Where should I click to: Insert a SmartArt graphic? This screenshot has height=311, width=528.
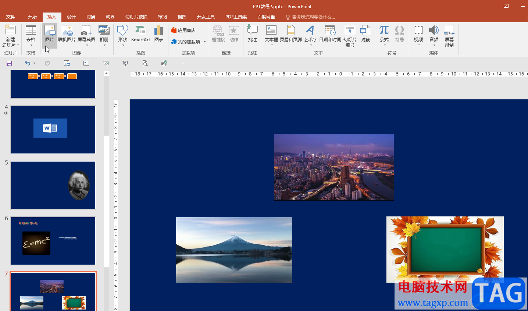(x=140, y=34)
